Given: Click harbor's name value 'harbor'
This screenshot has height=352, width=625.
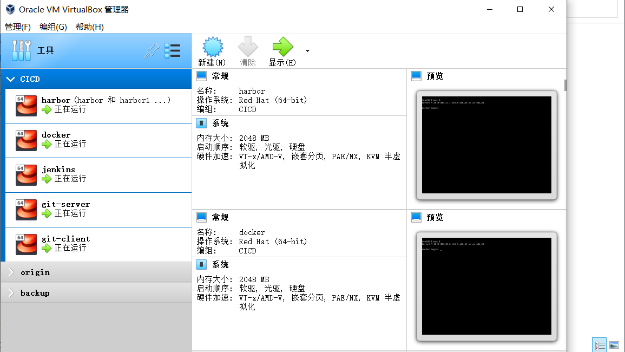Looking at the screenshot, I should tap(252, 91).
